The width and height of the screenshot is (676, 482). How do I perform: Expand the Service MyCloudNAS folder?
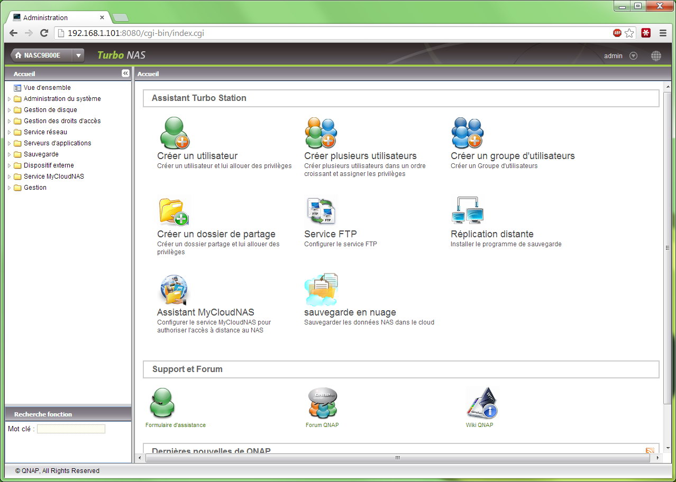(x=9, y=177)
